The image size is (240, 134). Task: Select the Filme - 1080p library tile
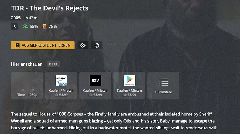click(27, 85)
